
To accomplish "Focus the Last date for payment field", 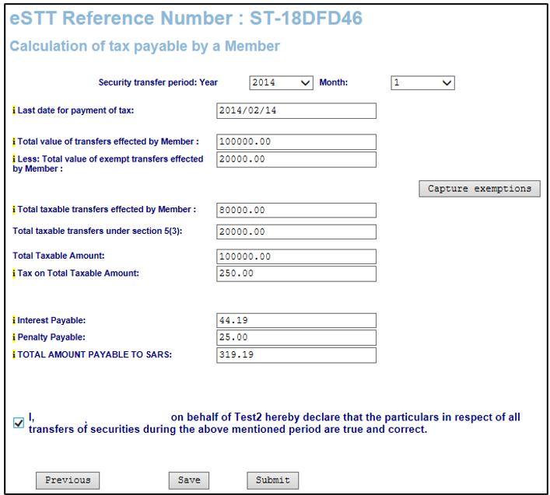I will click(x=296, y=110).
